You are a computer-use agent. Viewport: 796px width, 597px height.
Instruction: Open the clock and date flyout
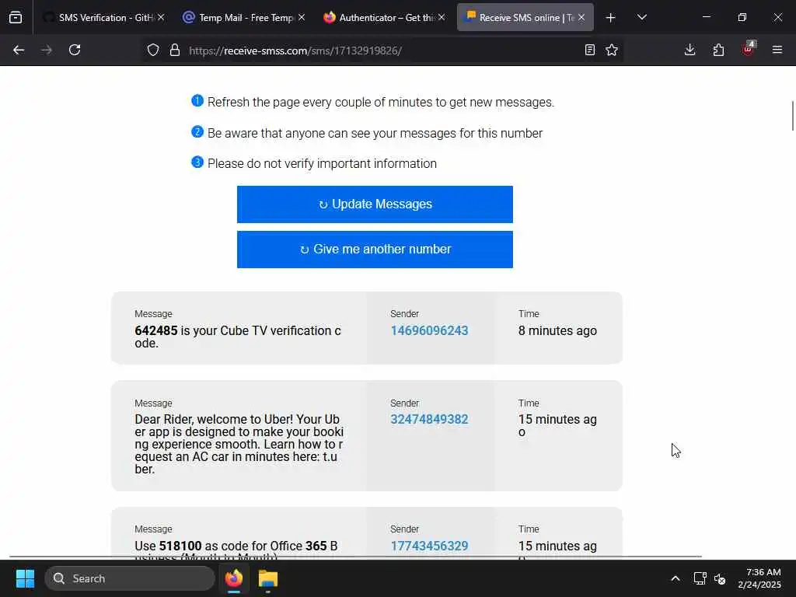[x=759, y=578]
